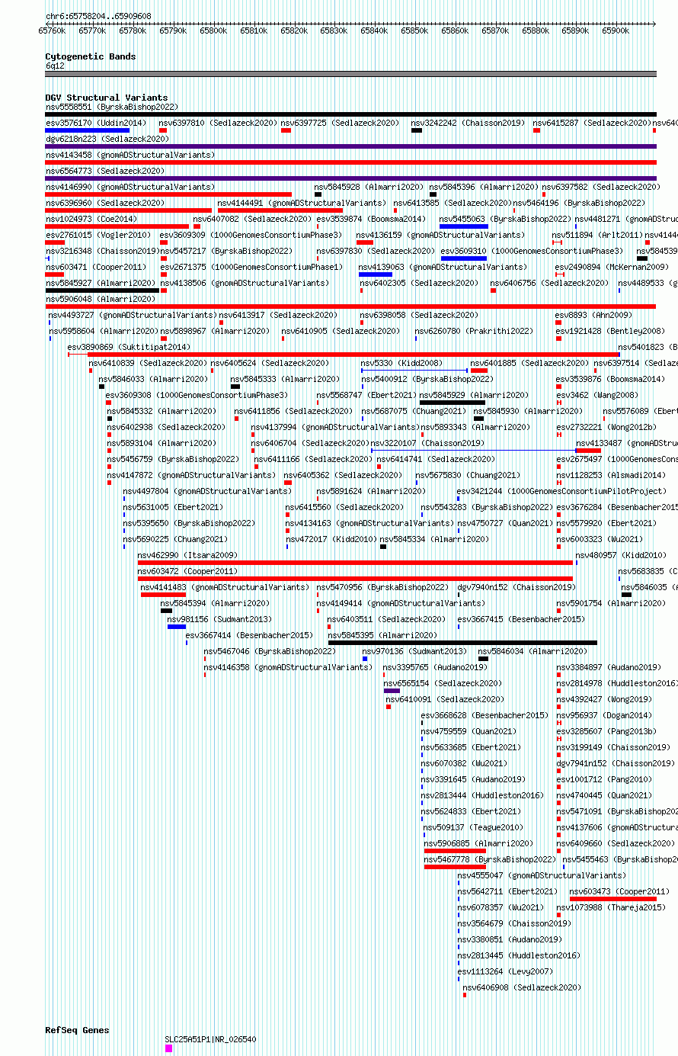Select the black bar under nsv5845927
Screen dimensions: 678x1056
click(102, 290)
